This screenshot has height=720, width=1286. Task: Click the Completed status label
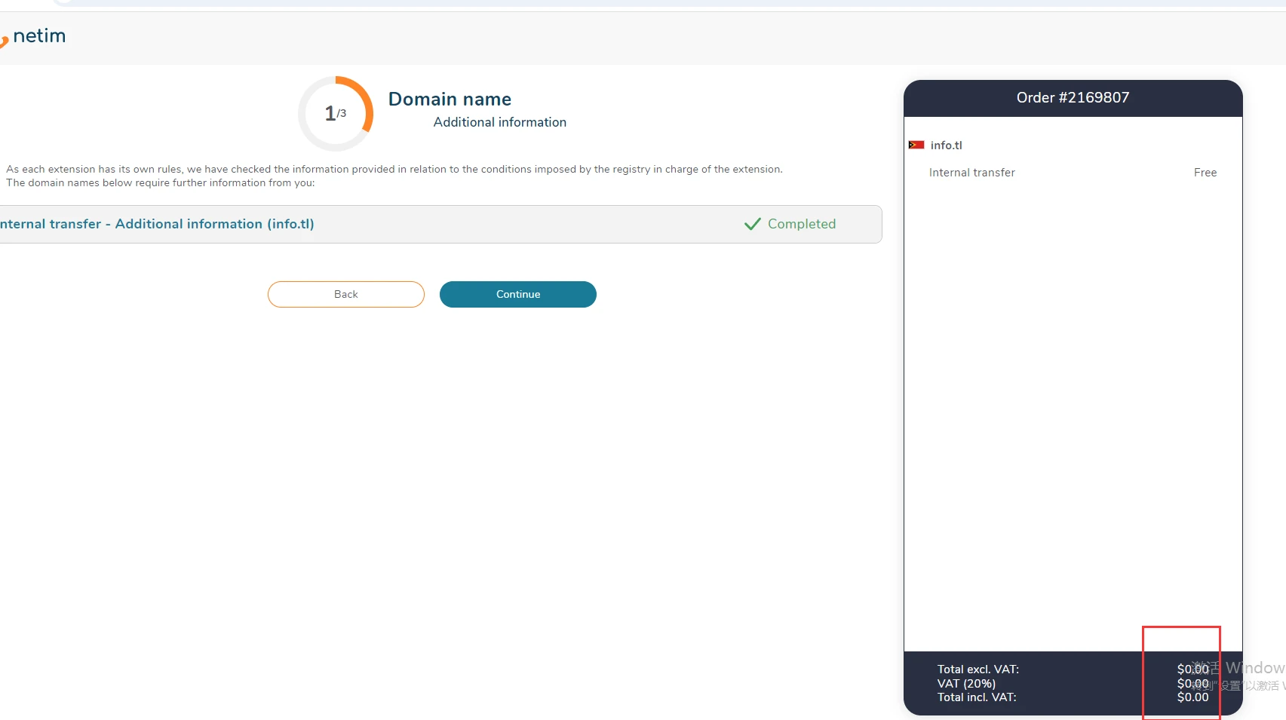(801, 224)
